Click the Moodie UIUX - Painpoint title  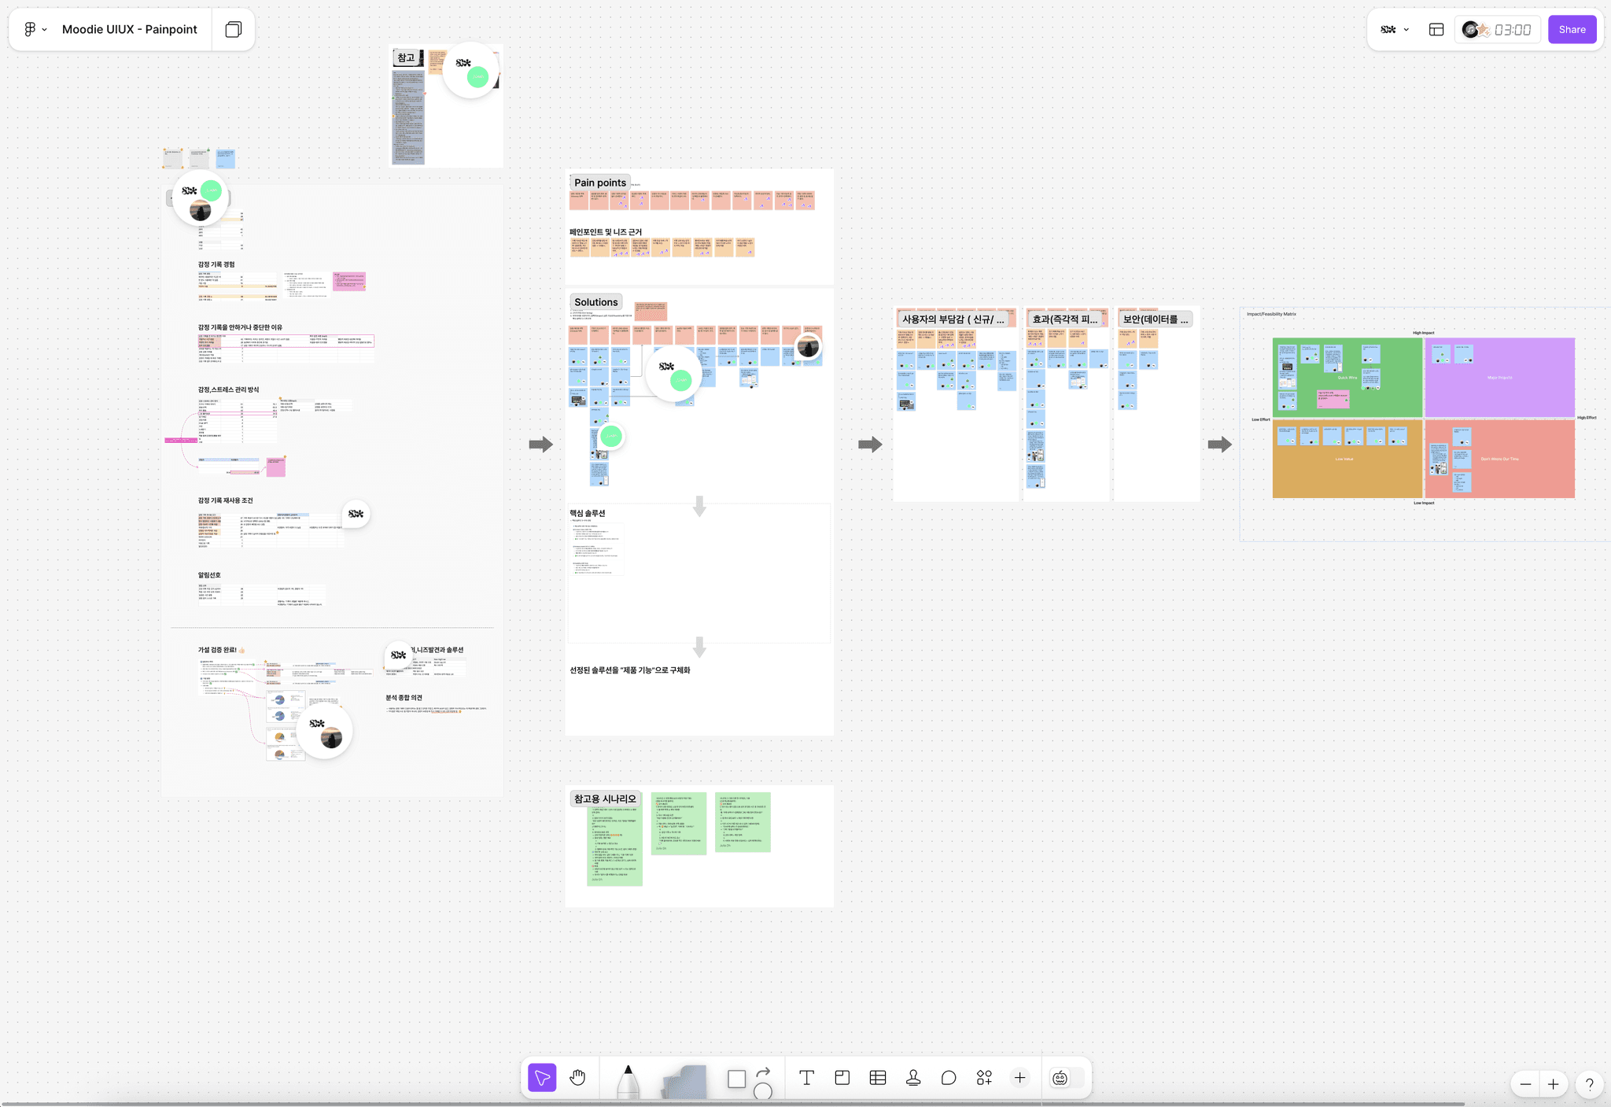tap(130, 29)
